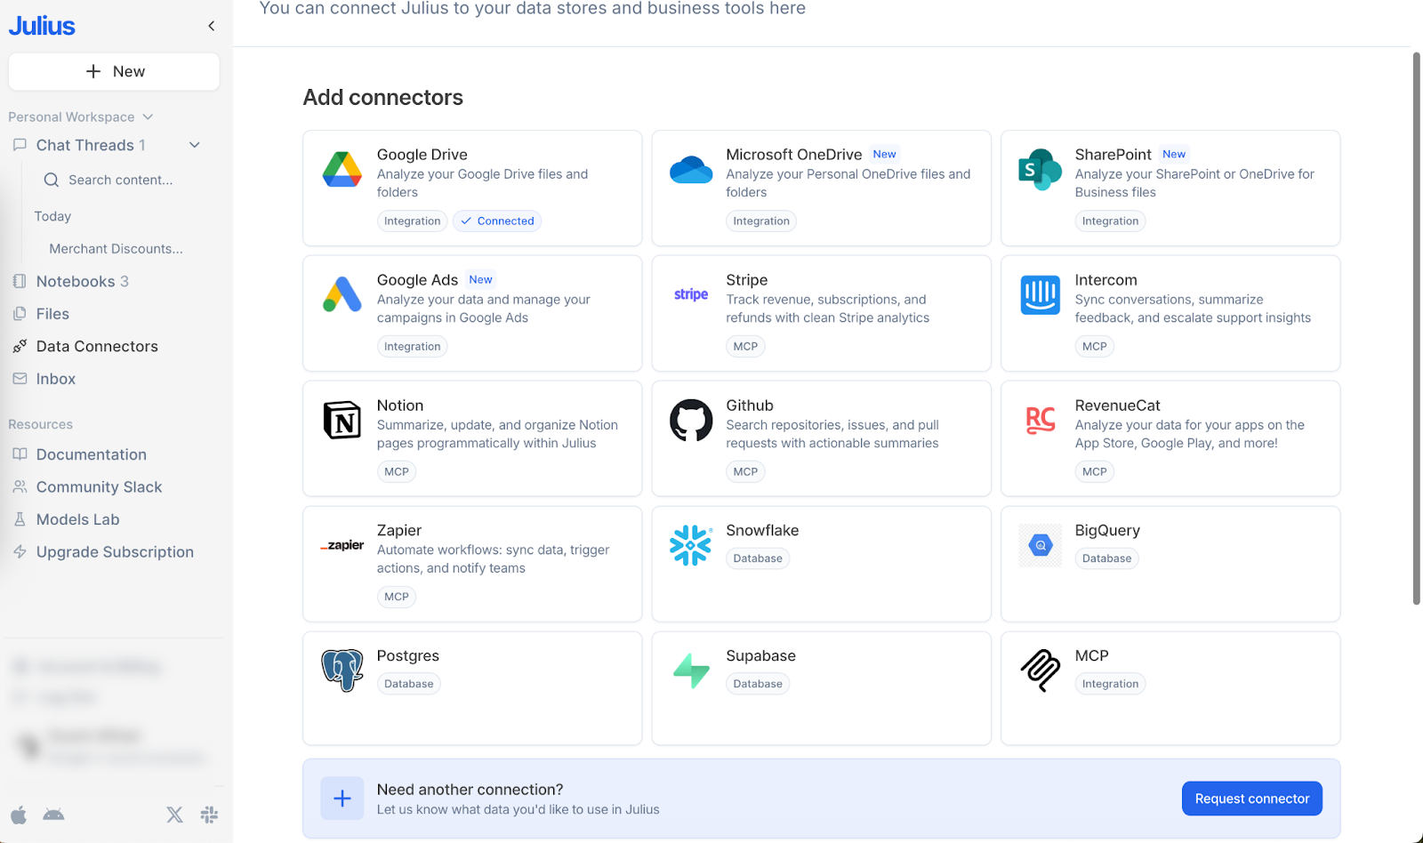Click the Notion logo icon
Screen dimensions: 1423x843
click(x=342, y=420)
